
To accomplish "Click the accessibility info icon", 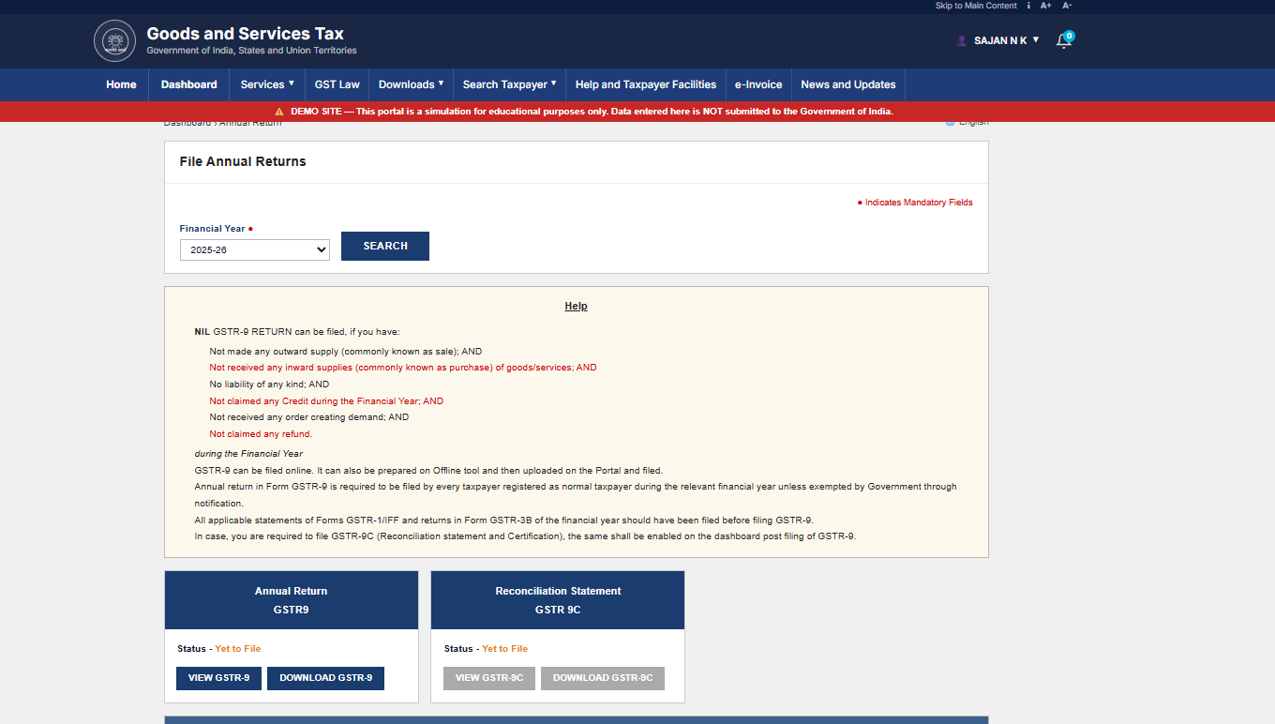I will click(1028, 6).
